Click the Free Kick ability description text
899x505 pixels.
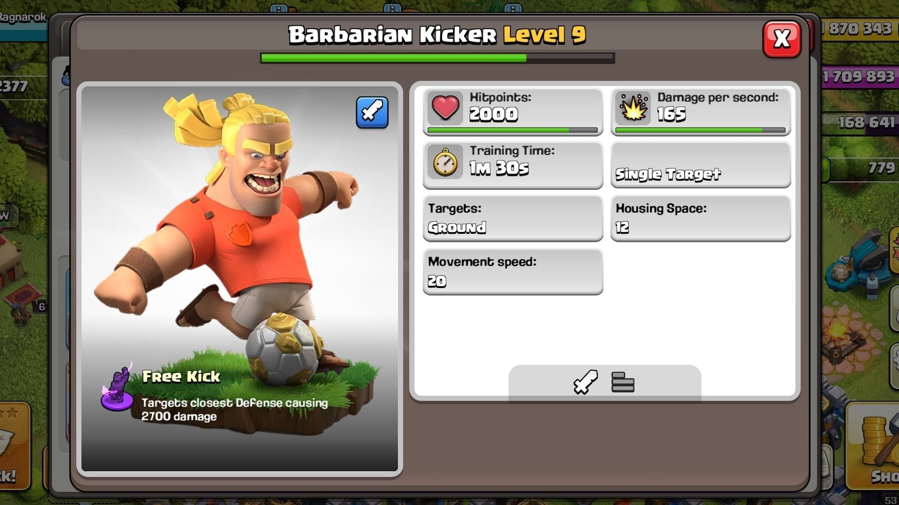(235, 409)
